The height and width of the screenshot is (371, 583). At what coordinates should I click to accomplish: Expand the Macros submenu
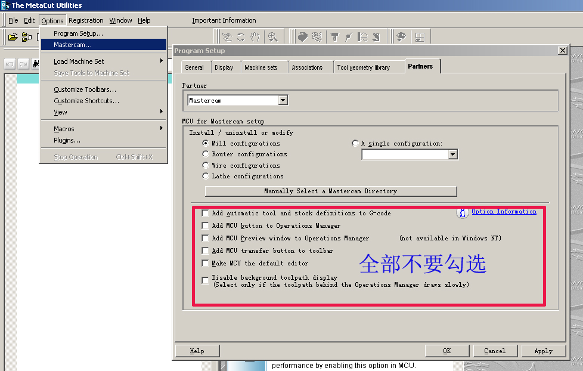[103, 129]
